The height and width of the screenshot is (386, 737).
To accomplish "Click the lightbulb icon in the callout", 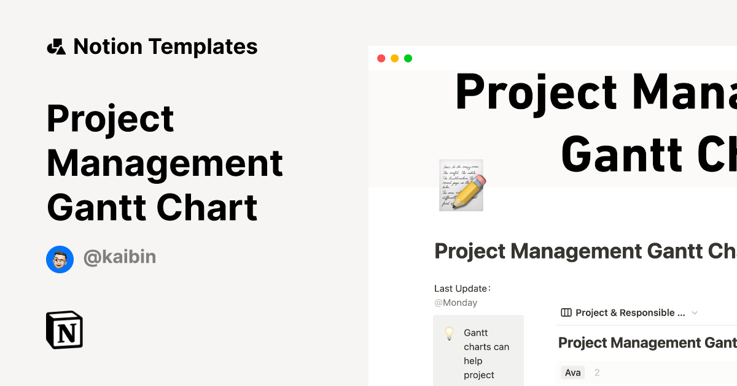I will coord(450,333).
